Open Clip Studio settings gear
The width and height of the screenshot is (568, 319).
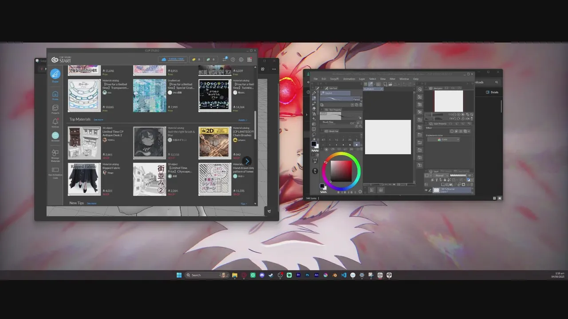[x=241, y=59]
